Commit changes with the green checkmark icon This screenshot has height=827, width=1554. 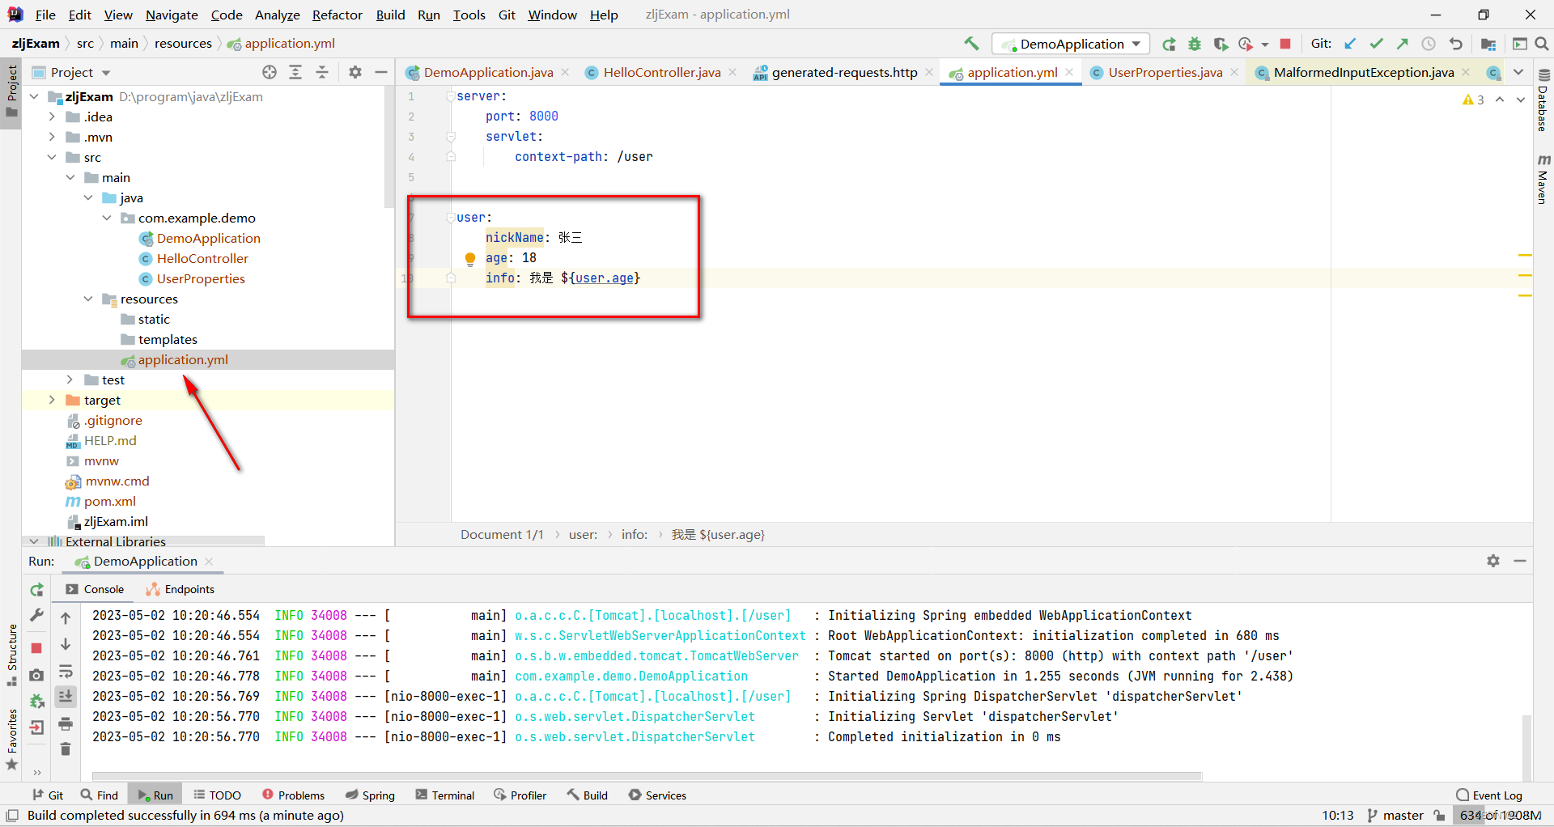(1377, 43)
